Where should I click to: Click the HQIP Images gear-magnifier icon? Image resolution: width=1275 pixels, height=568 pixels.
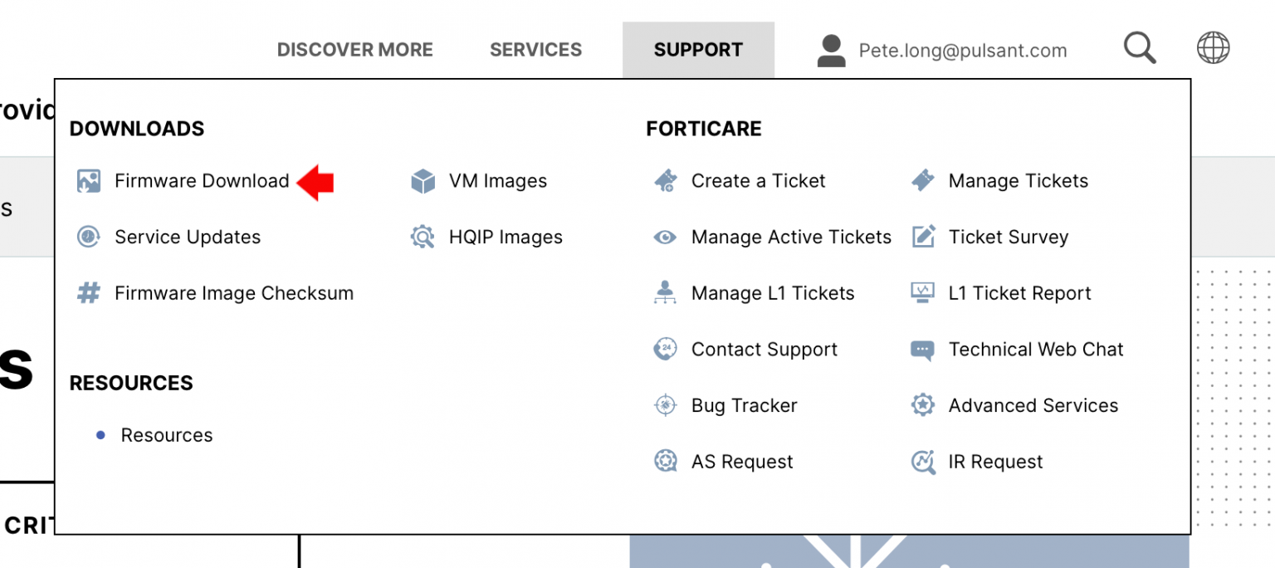click(x=423, y=237)
